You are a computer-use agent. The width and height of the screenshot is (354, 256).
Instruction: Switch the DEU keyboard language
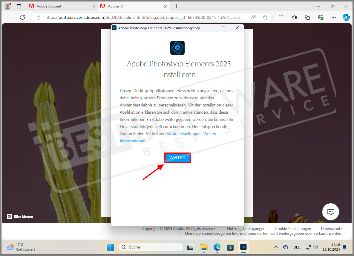(297, 247)
